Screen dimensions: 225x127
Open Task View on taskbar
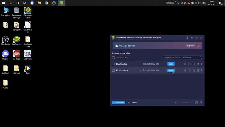point(25,3)
